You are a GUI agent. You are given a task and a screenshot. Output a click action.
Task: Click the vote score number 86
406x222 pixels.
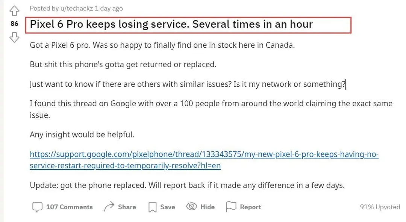[15, 24]
